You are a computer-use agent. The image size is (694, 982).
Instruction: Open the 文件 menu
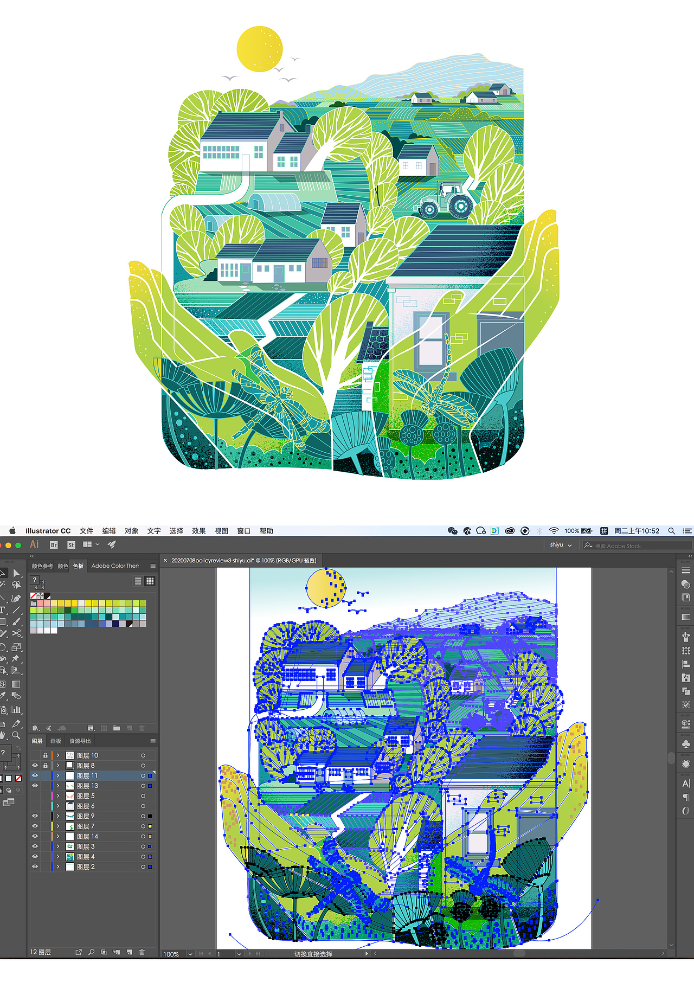(86, 531)
